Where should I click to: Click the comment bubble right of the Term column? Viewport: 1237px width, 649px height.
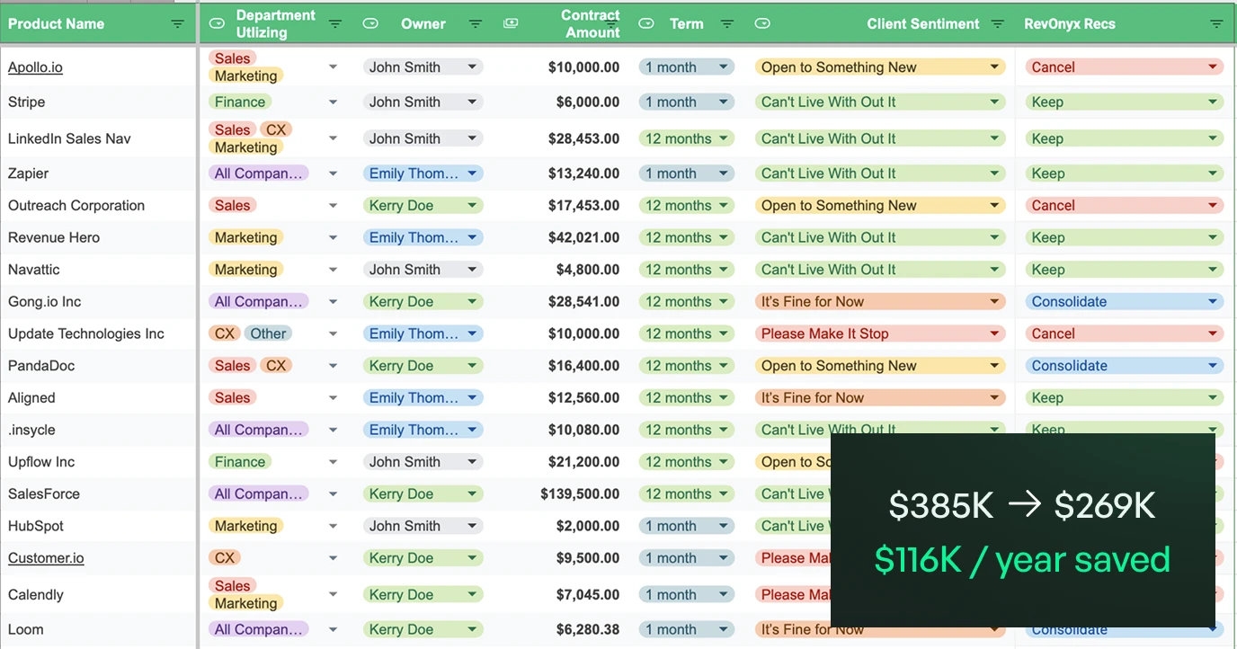[x=762, y=23]
